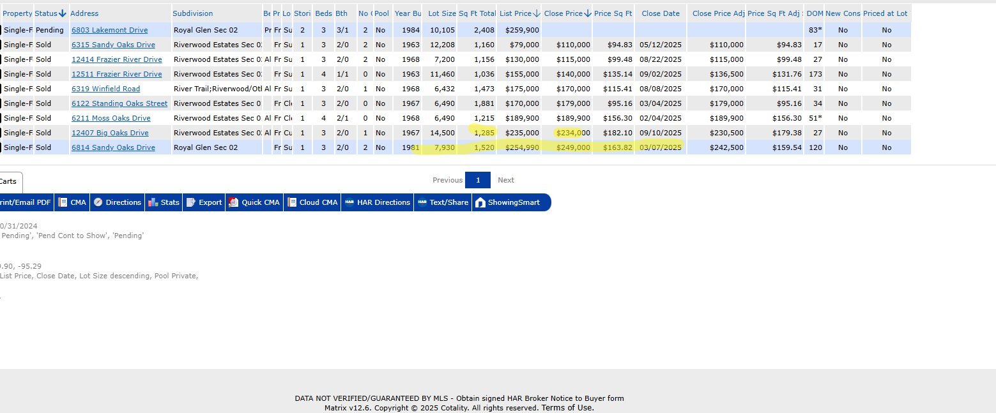Open Stats bar chart tool

coord(153,202)
